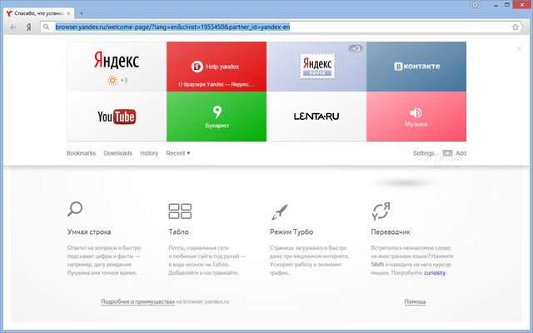Viewport: 533px width, 333px height.
Task: Open the Downloads link
Action: click(118, 153)
